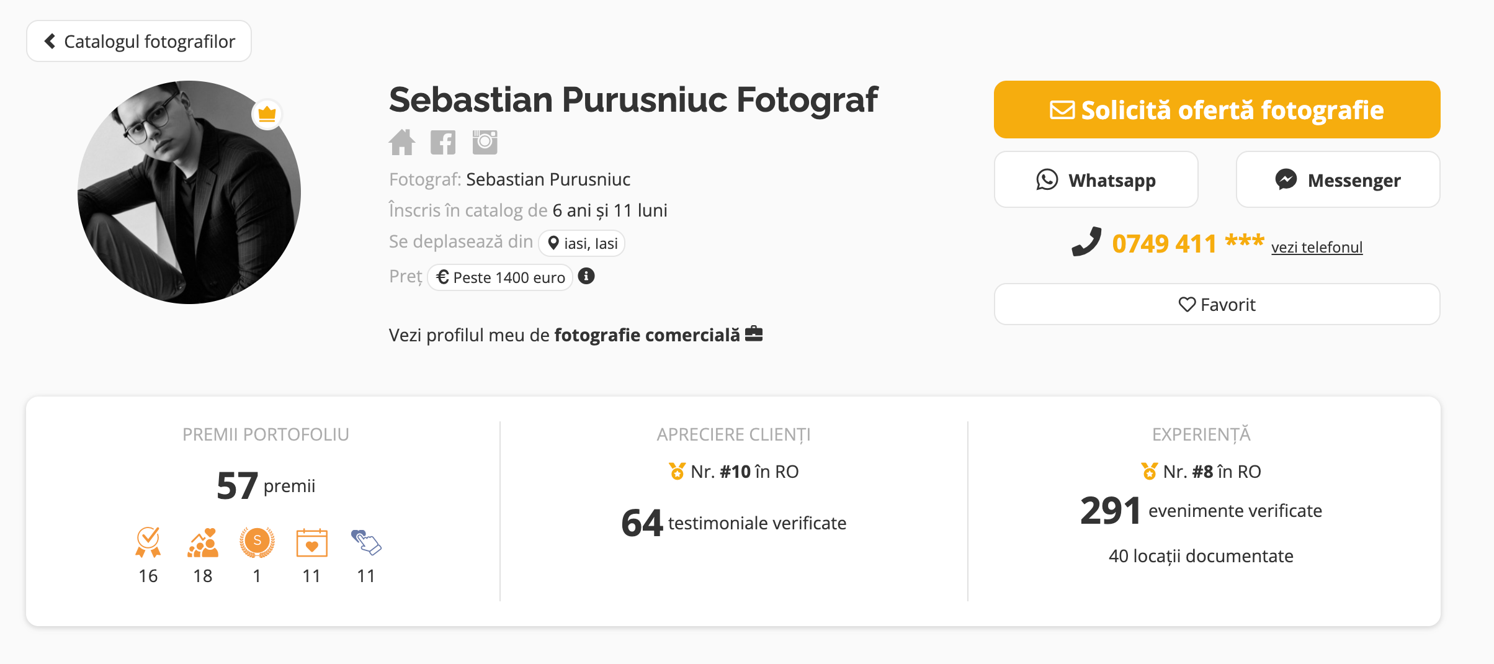1494x664 pixels.
Task: Go back to 'Catalogul fotografilor'
Action: coord(139,40)
